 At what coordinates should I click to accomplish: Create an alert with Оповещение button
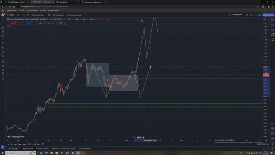coord(58,15)
